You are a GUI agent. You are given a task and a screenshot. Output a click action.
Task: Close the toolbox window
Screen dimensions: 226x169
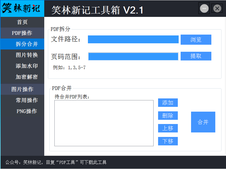pos(217,8)
